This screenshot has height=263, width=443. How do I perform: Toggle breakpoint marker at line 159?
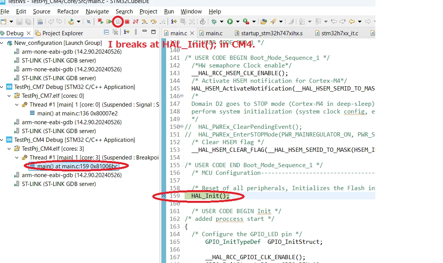(163, 196)
